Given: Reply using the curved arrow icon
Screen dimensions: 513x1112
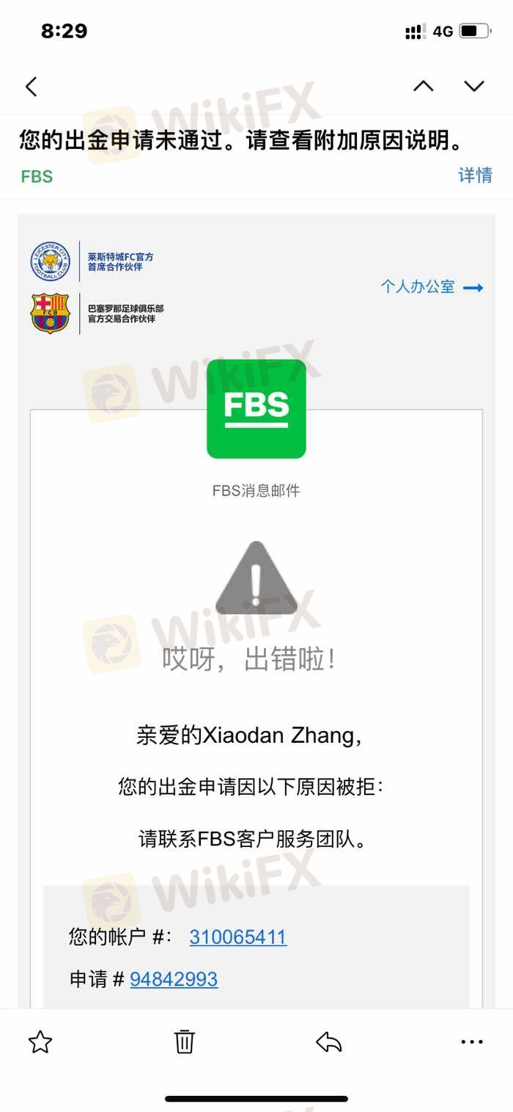Looking at the screenshot, I should point(328,1042).
